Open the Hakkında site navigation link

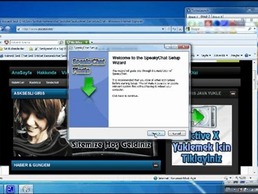(x=46, y=72)
